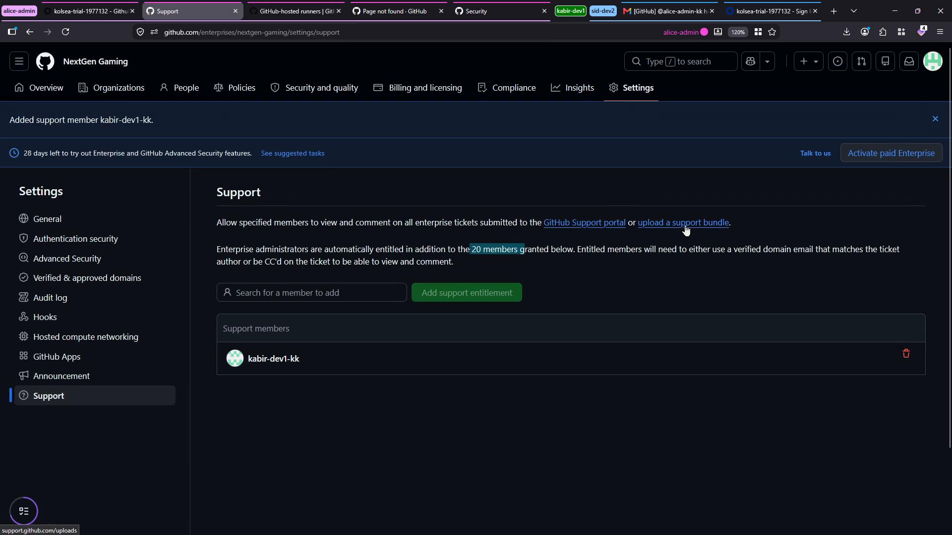
Task: Click the Type / to search box
Action: [681, 61]
